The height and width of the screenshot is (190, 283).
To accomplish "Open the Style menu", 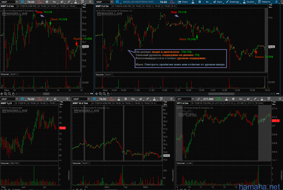I will [218, 2].
